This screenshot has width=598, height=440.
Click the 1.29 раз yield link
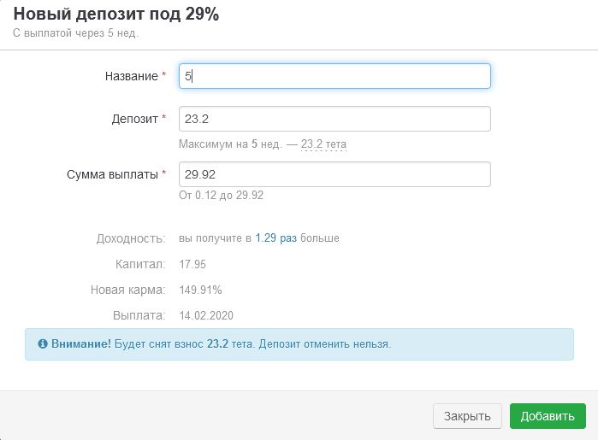275,238
